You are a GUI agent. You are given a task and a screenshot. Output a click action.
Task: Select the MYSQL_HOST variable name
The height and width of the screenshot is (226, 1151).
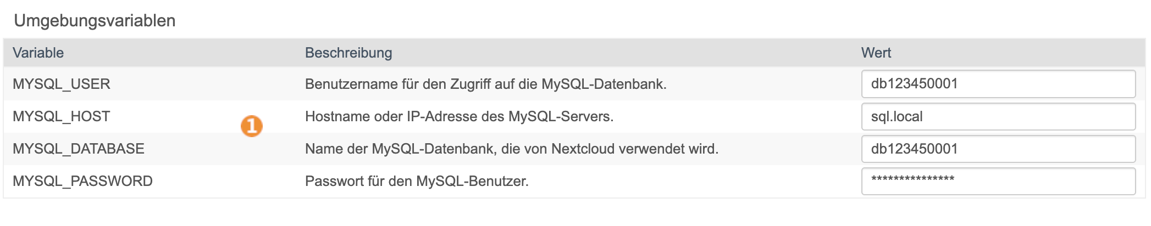[x=62, y=116]
